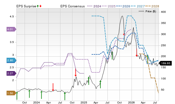175x104 pixels.
Task: Click the green surprise arrow just after 2025 start
Action: 89,81
